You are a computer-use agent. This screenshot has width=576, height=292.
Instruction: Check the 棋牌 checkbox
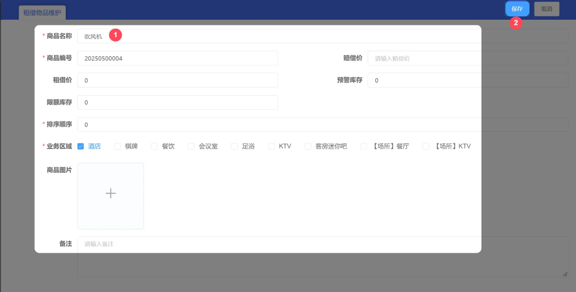118,146
